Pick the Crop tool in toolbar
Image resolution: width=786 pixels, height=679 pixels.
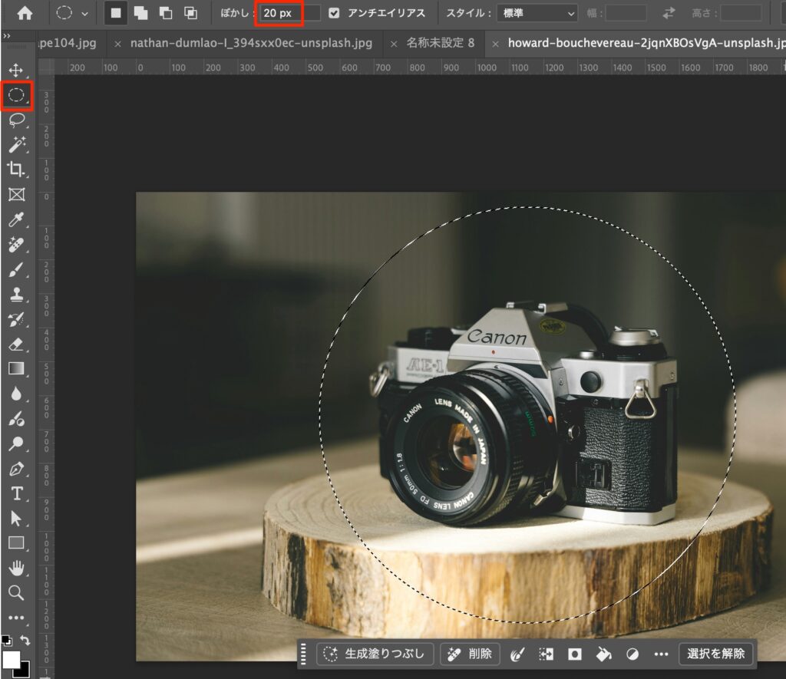[16, 170]
